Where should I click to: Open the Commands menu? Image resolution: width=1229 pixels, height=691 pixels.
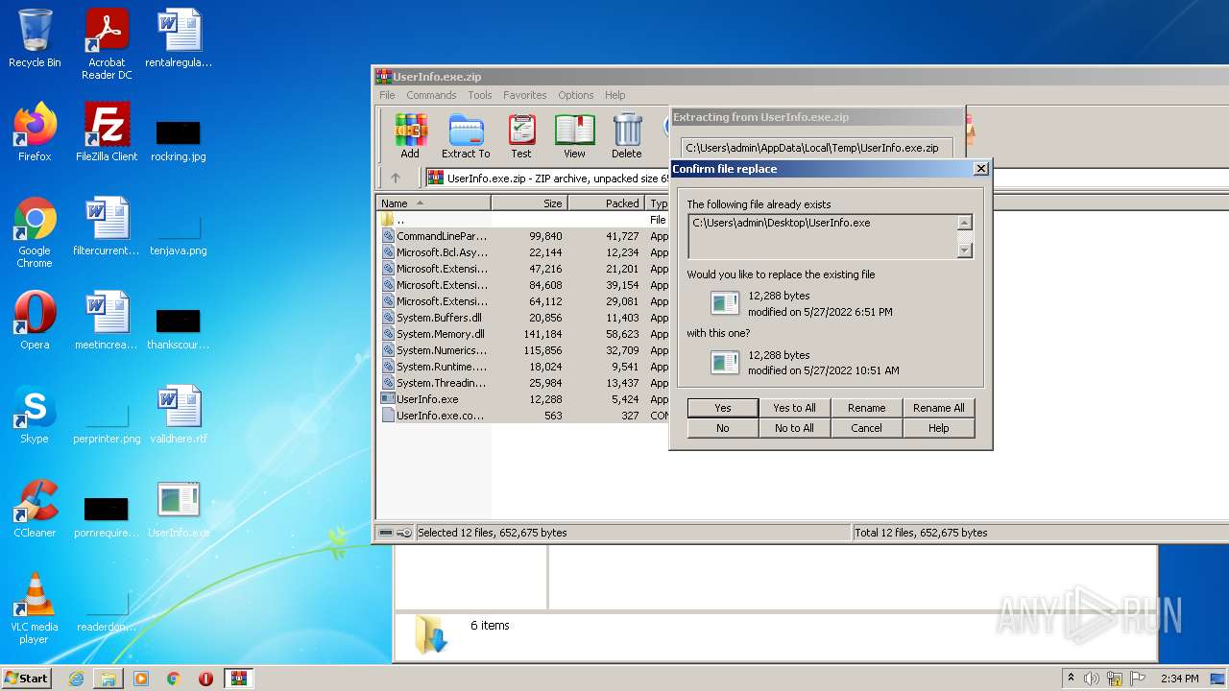pos(431,95)
